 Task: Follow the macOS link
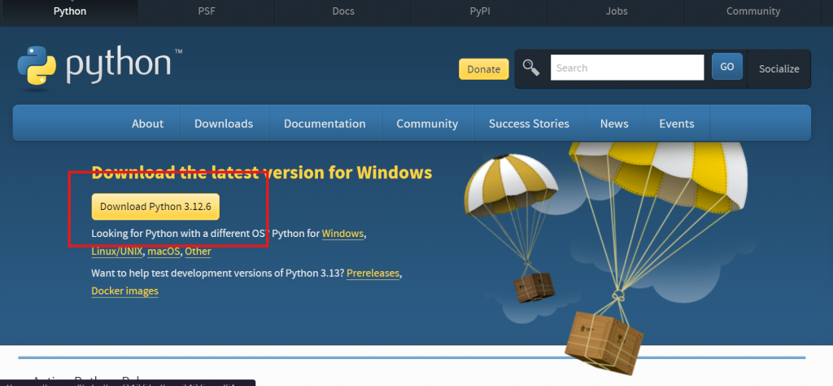[x=164, y=252]
